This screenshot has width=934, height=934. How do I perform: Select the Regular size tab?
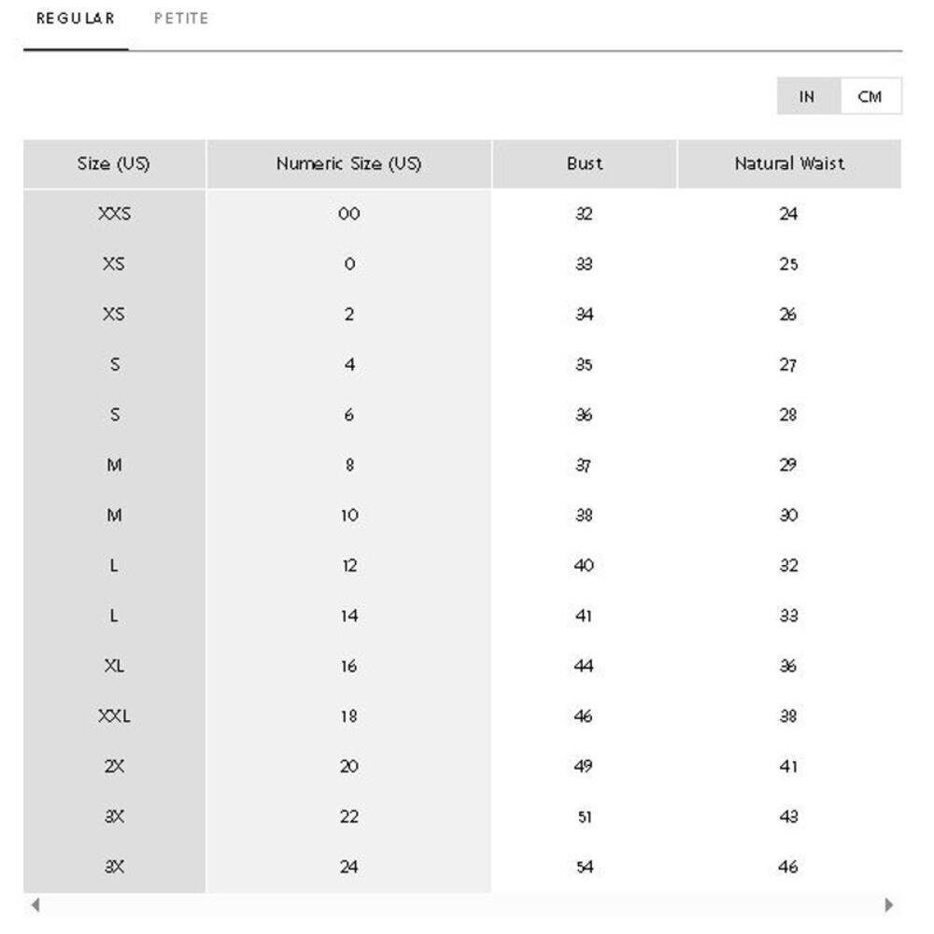76,19
